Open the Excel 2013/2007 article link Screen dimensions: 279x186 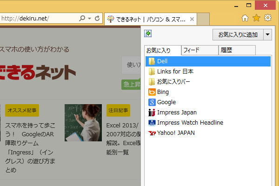coord(124,139)
